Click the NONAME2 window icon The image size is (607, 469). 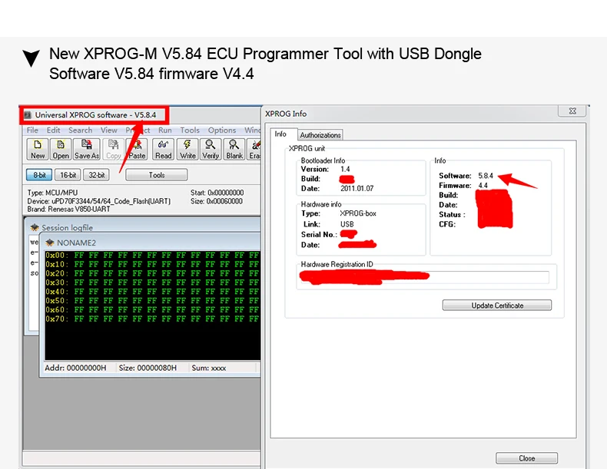click(x=49, y=243)
